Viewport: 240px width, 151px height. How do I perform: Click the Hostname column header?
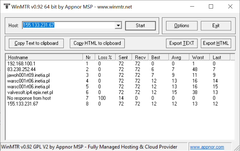click(x=44, y=57)
